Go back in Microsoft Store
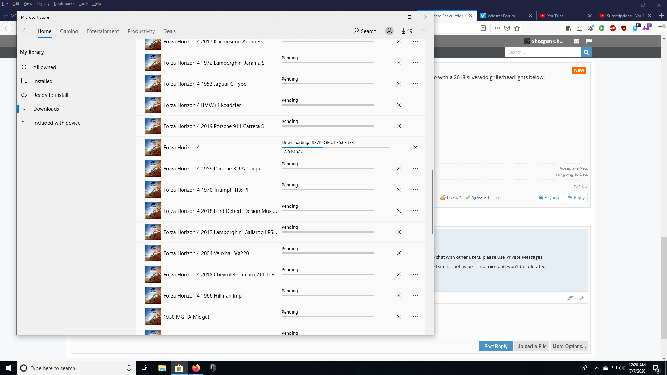This screenshot has height=375, width=667. (x=25, y=31)
